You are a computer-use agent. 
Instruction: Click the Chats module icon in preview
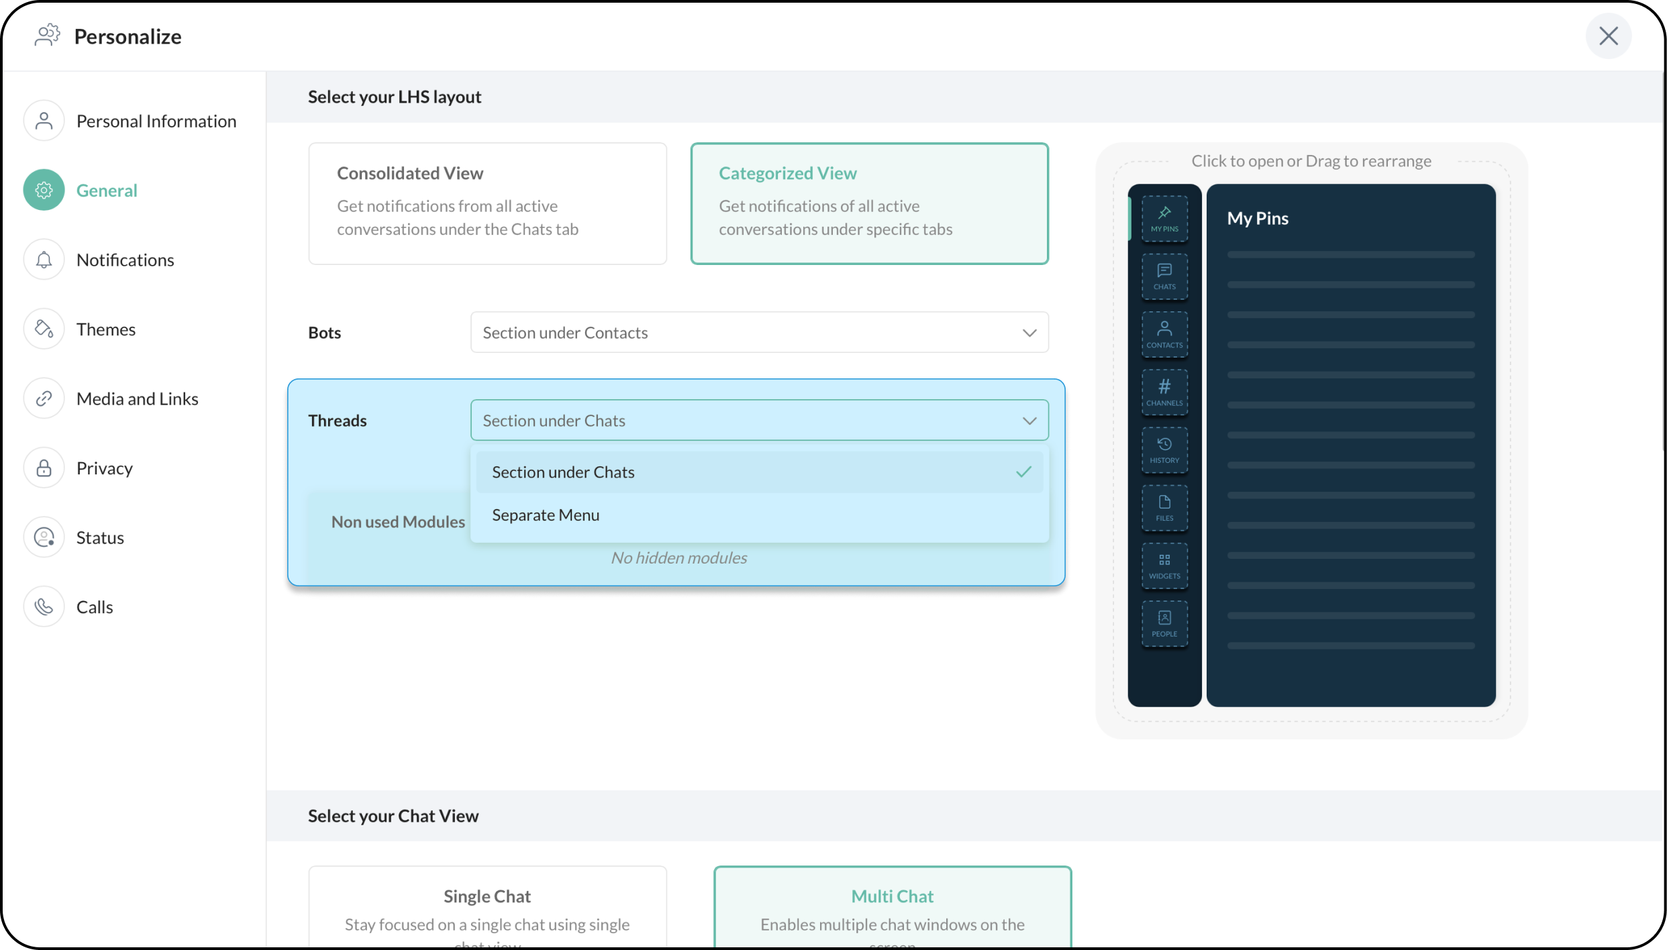point(1164,276)
